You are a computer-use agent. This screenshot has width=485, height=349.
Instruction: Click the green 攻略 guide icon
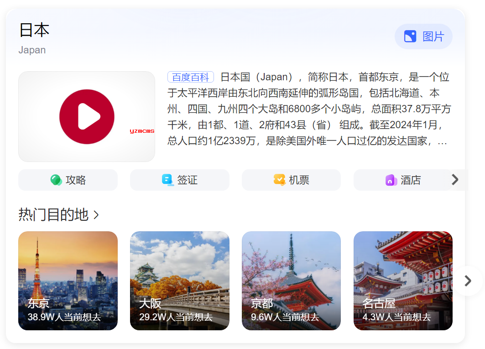tap(56, 180)
